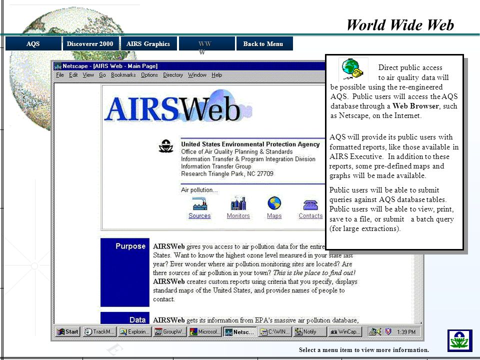This screenshot has width=480, height=360.
Task: Open the Directory menu
Action: pos(173,75)
